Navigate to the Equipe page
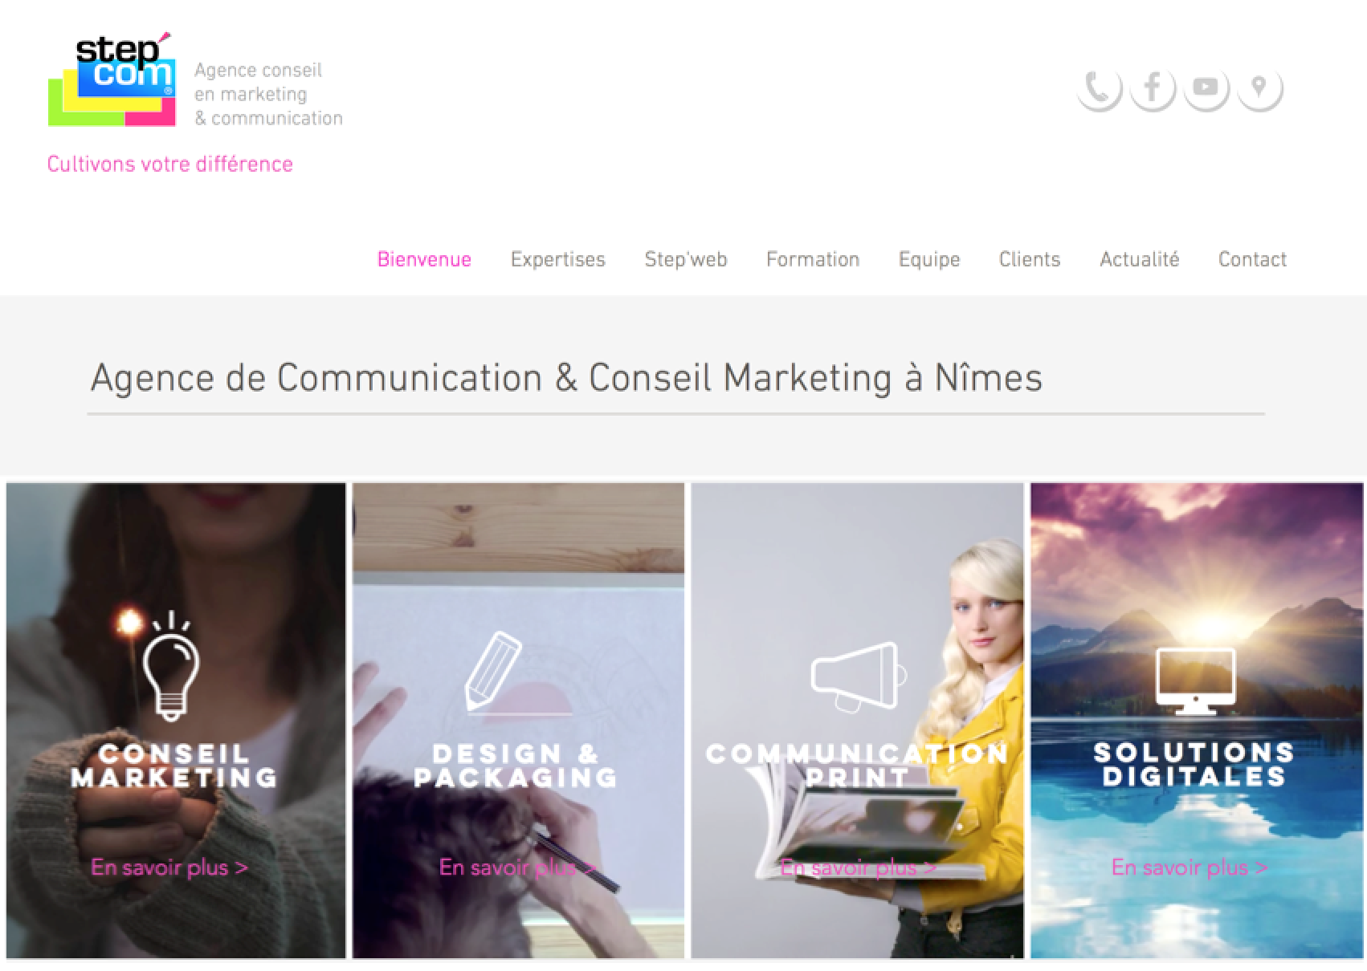Screen dimensions: 1367x971 (x=929, y=260)
